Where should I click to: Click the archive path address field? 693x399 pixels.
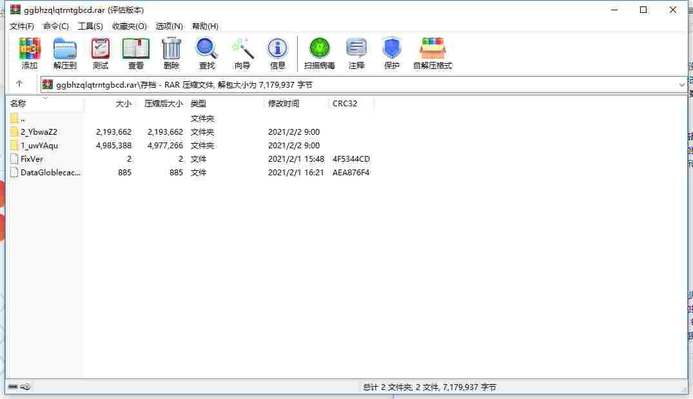tap(364, 85)
